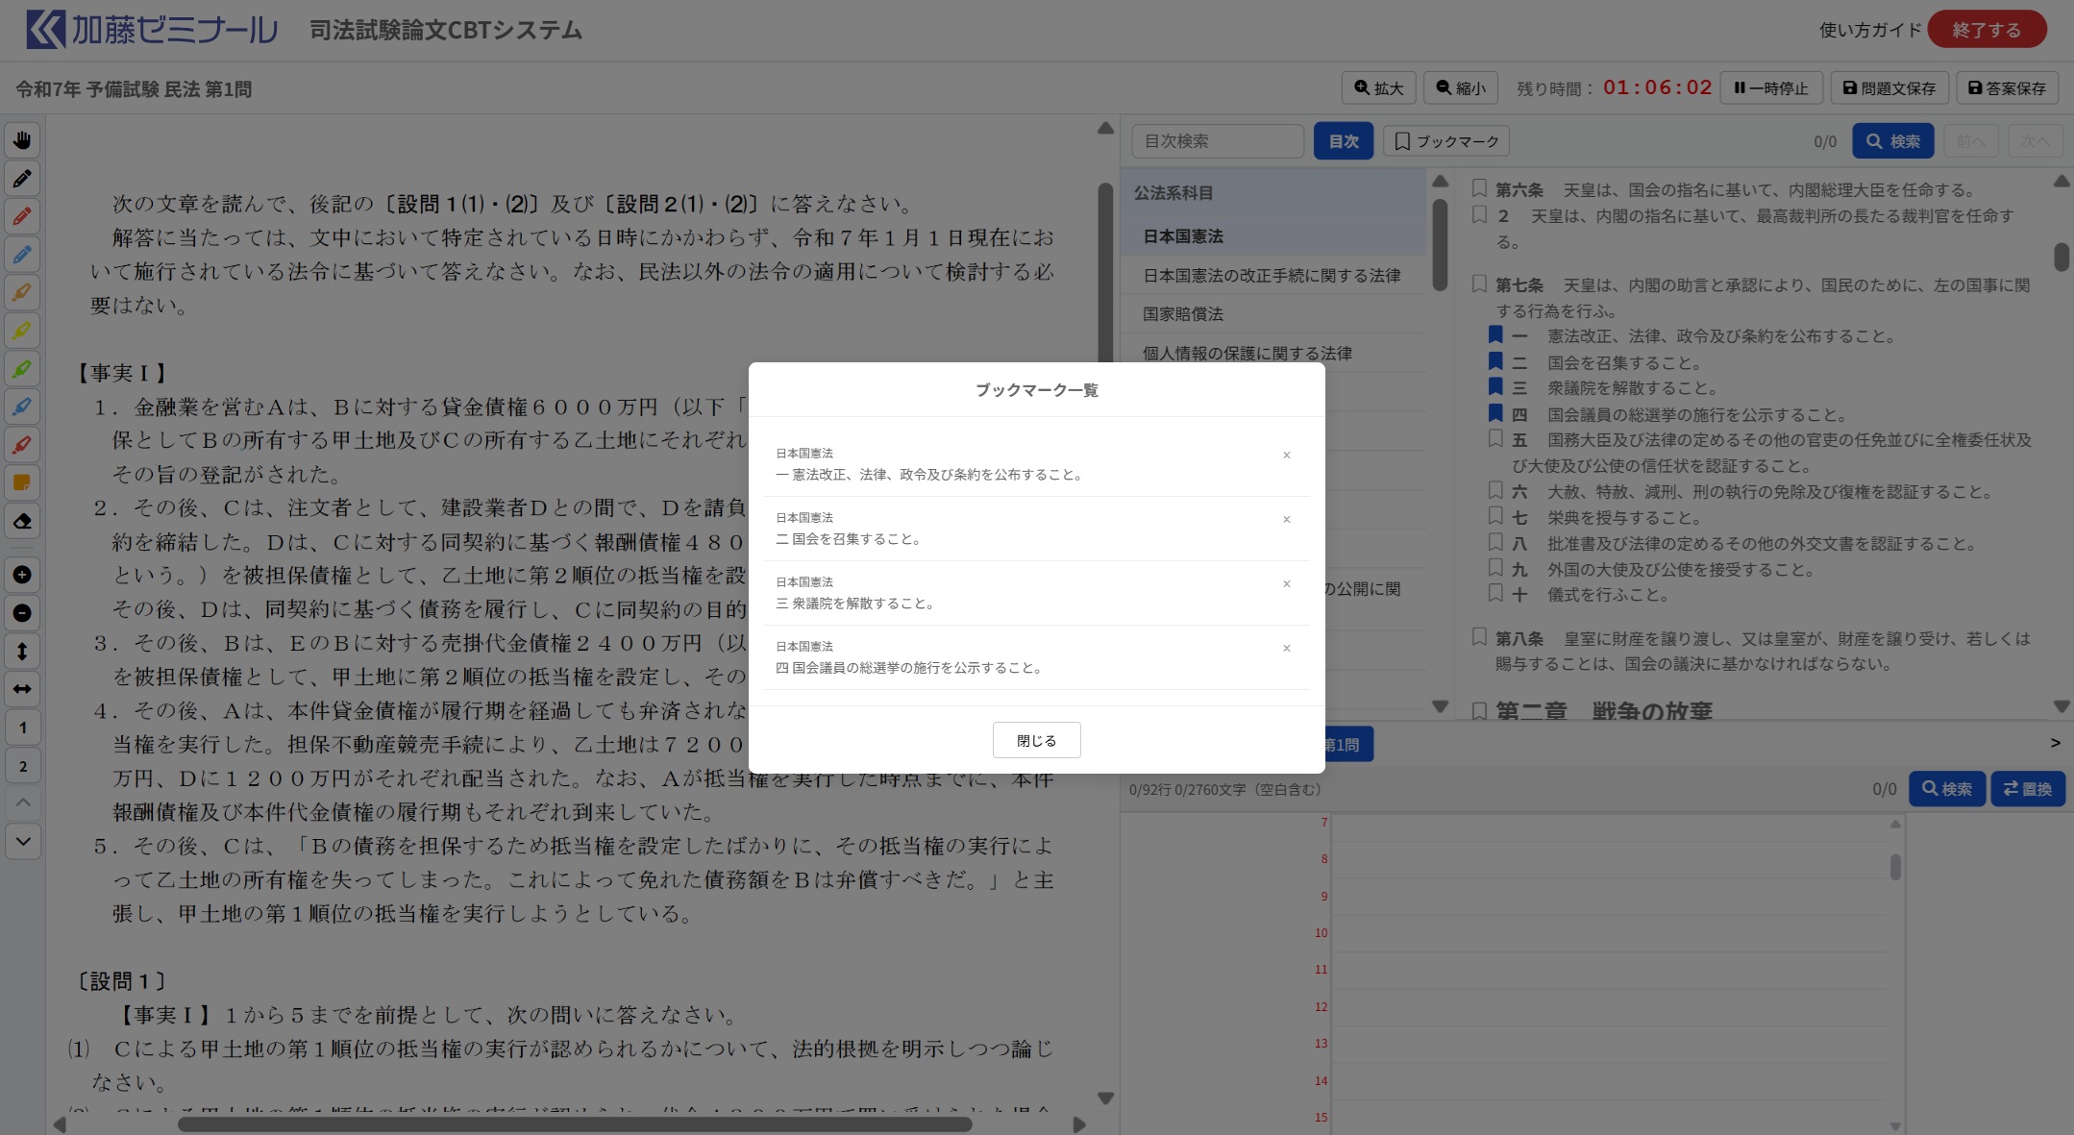Select 国家賠償法 in the law list
Screen dimensions: 2074x1135
coord(1183,314)
